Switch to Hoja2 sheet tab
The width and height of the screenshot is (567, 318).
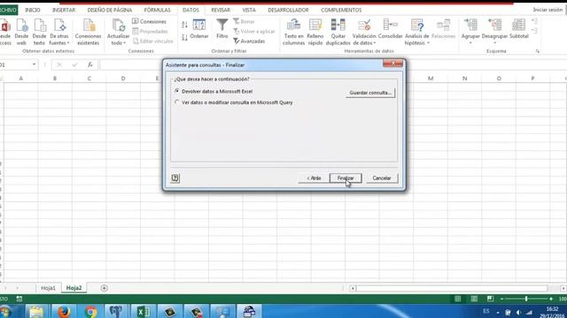(x=74, y=288)
